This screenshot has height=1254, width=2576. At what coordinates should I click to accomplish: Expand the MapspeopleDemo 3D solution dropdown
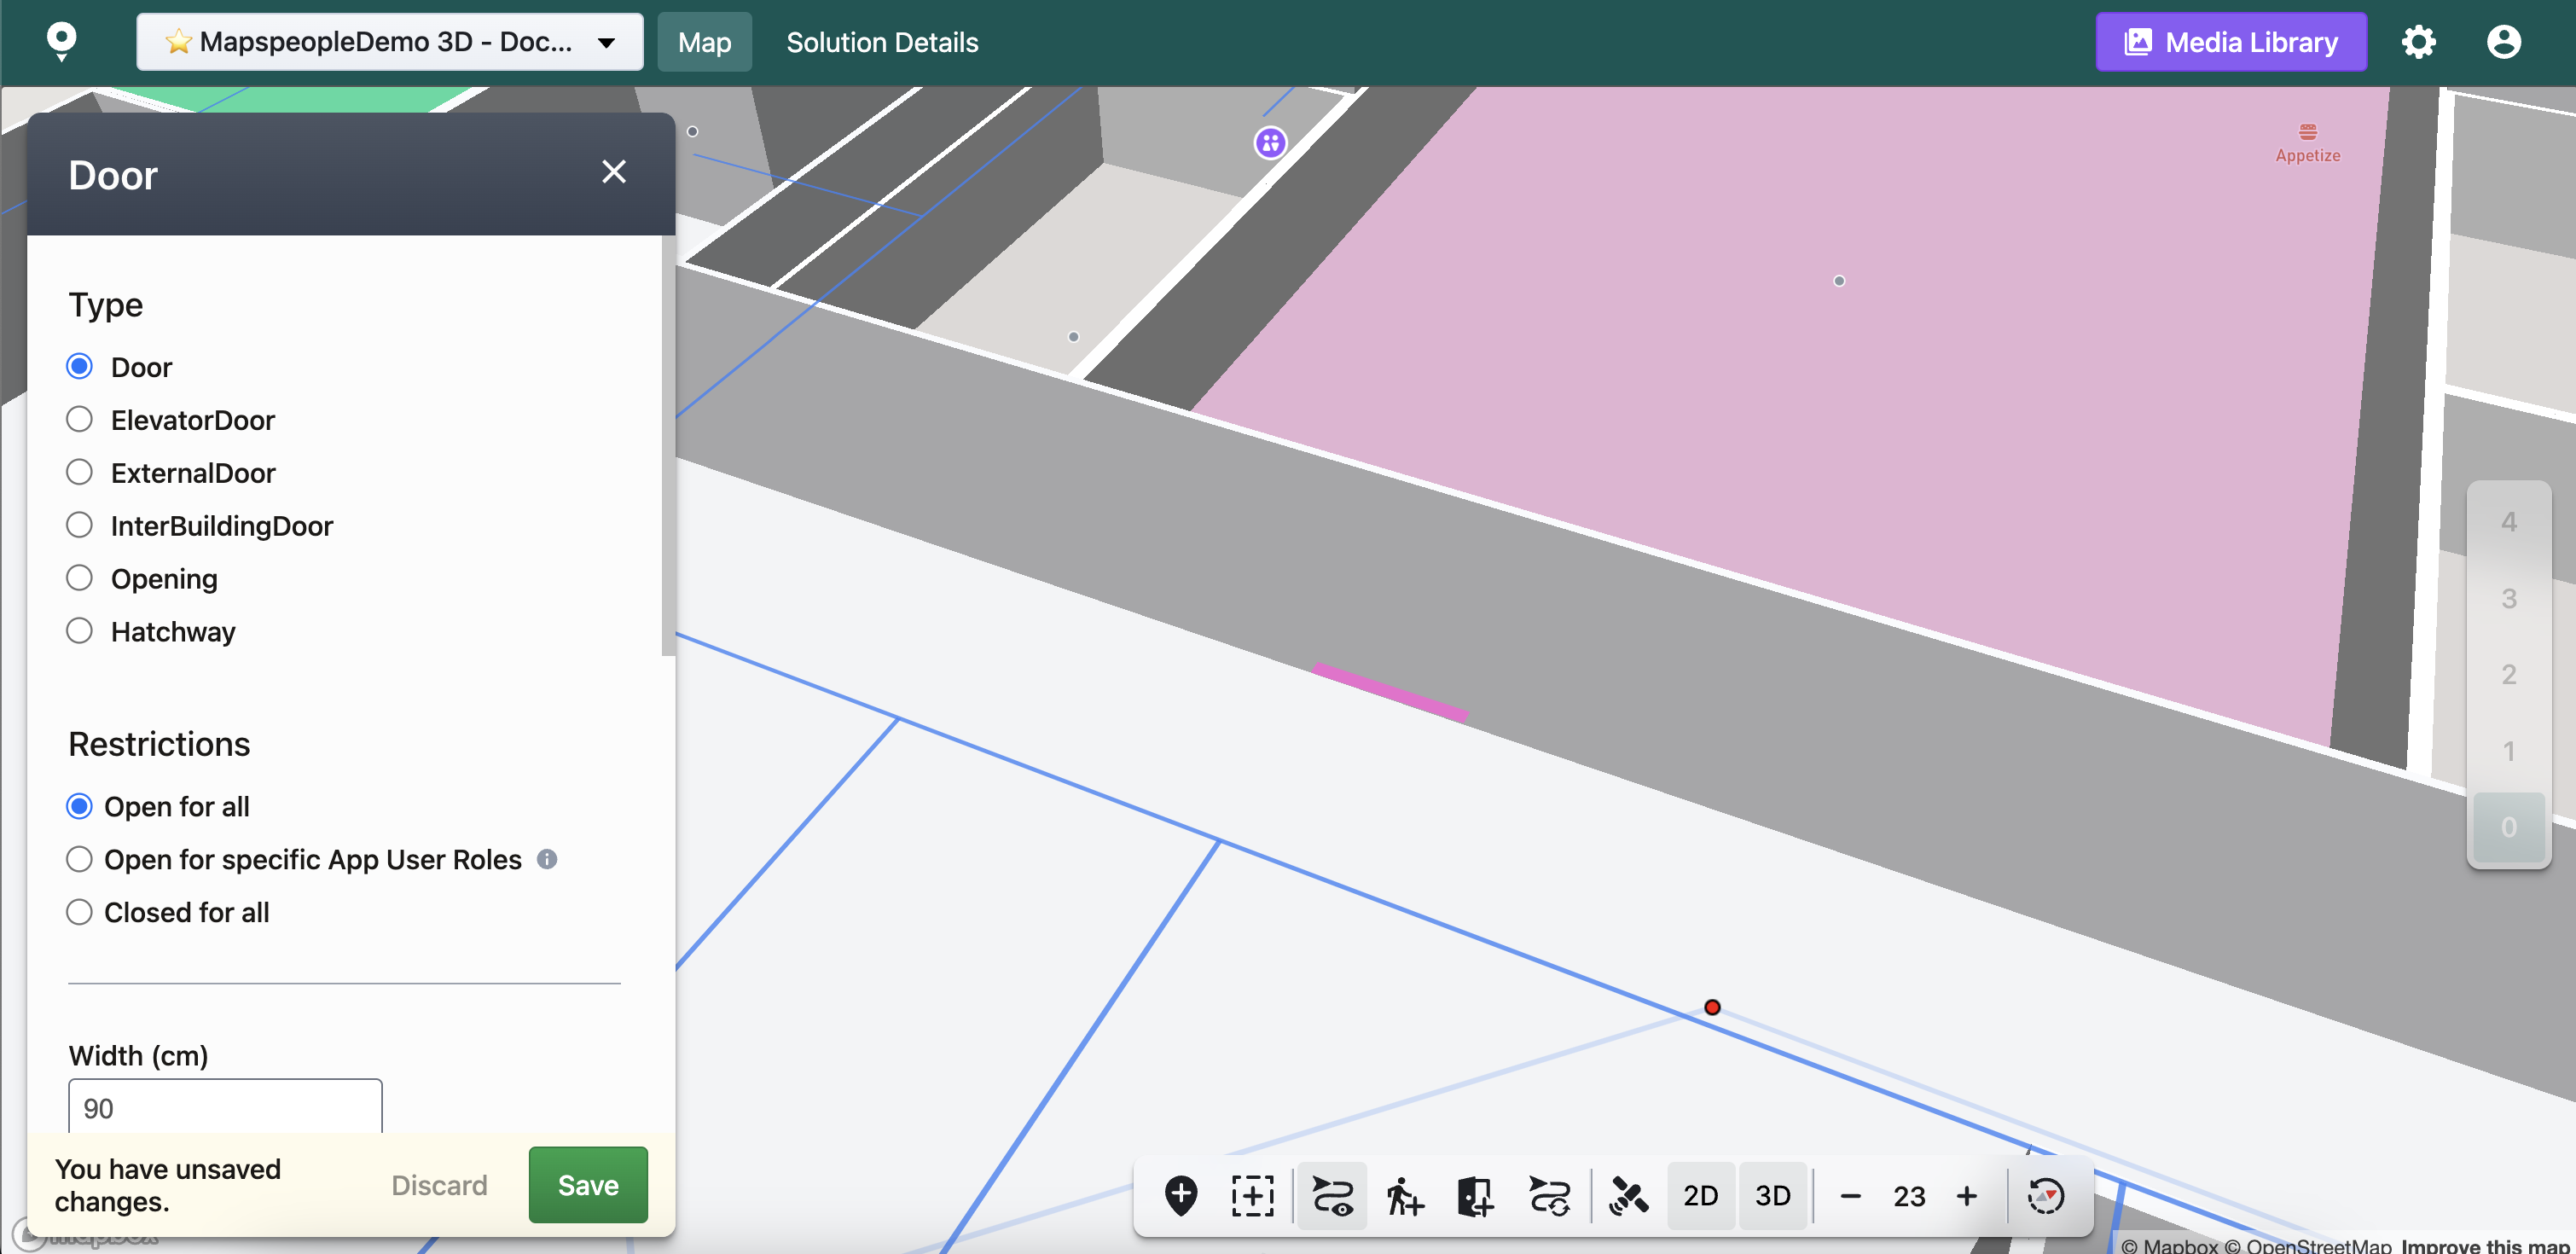(390, 42)
